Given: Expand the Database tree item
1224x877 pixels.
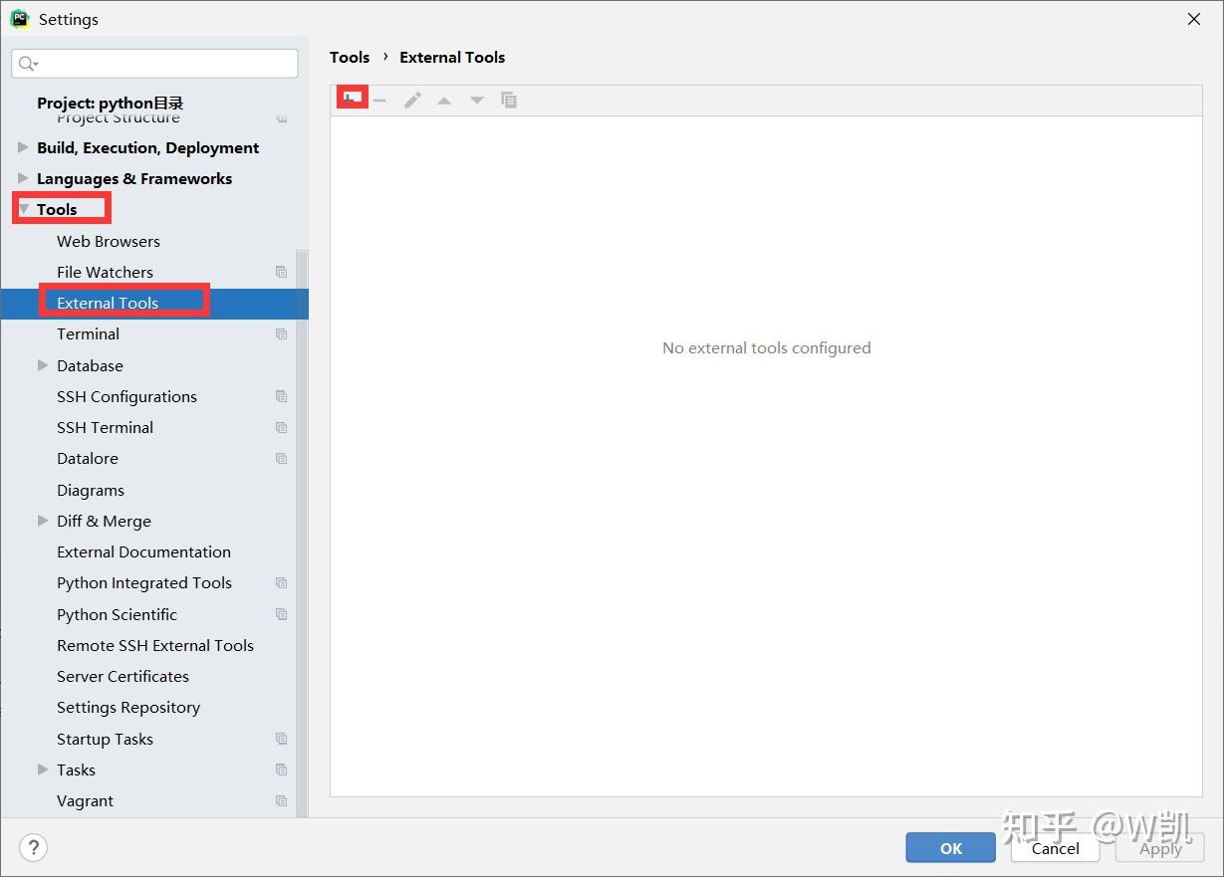Looking at the screenshot, I should click(x=43, y=365).
